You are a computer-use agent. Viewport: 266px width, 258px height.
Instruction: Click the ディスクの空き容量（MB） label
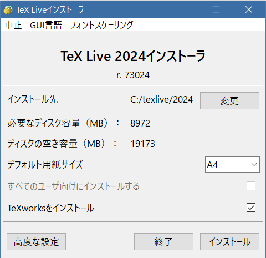coord(62,144)
